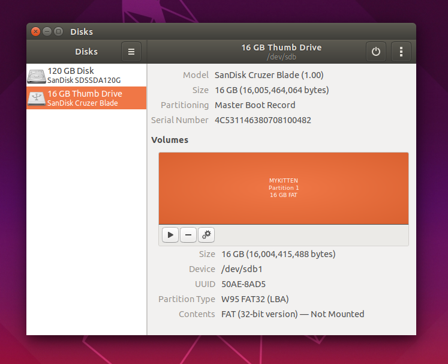The height and width of the screenshot is (364, 448).
Task: Click the /dev/sdb subtitle in header
Action: tap(281, 56)
